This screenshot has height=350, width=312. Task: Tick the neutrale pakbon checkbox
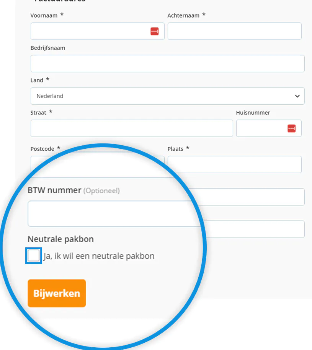click(34, 256)
